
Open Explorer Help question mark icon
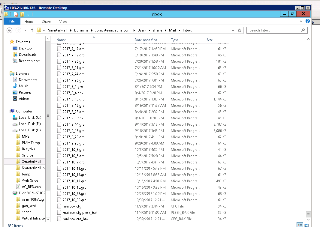[307, 21]
